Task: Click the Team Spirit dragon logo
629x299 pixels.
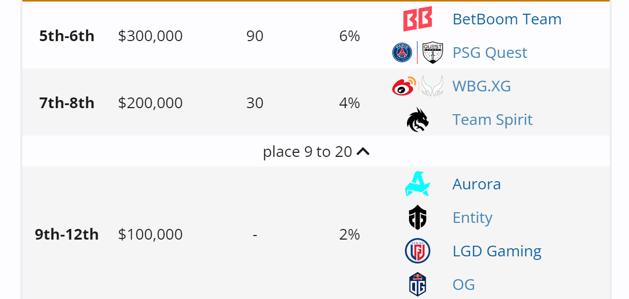Action: pos(417,120)
